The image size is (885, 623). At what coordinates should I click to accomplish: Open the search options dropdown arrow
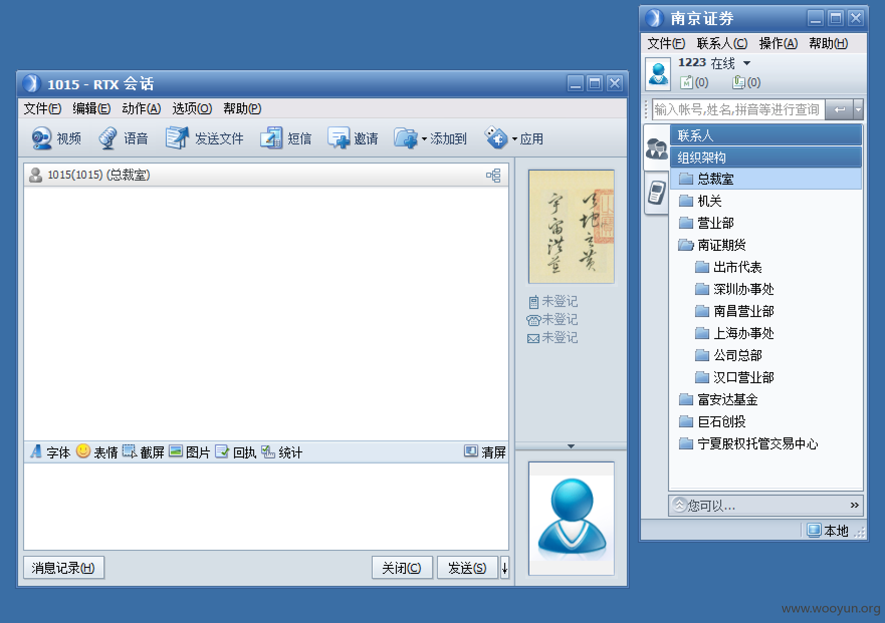tap(858, 109)
